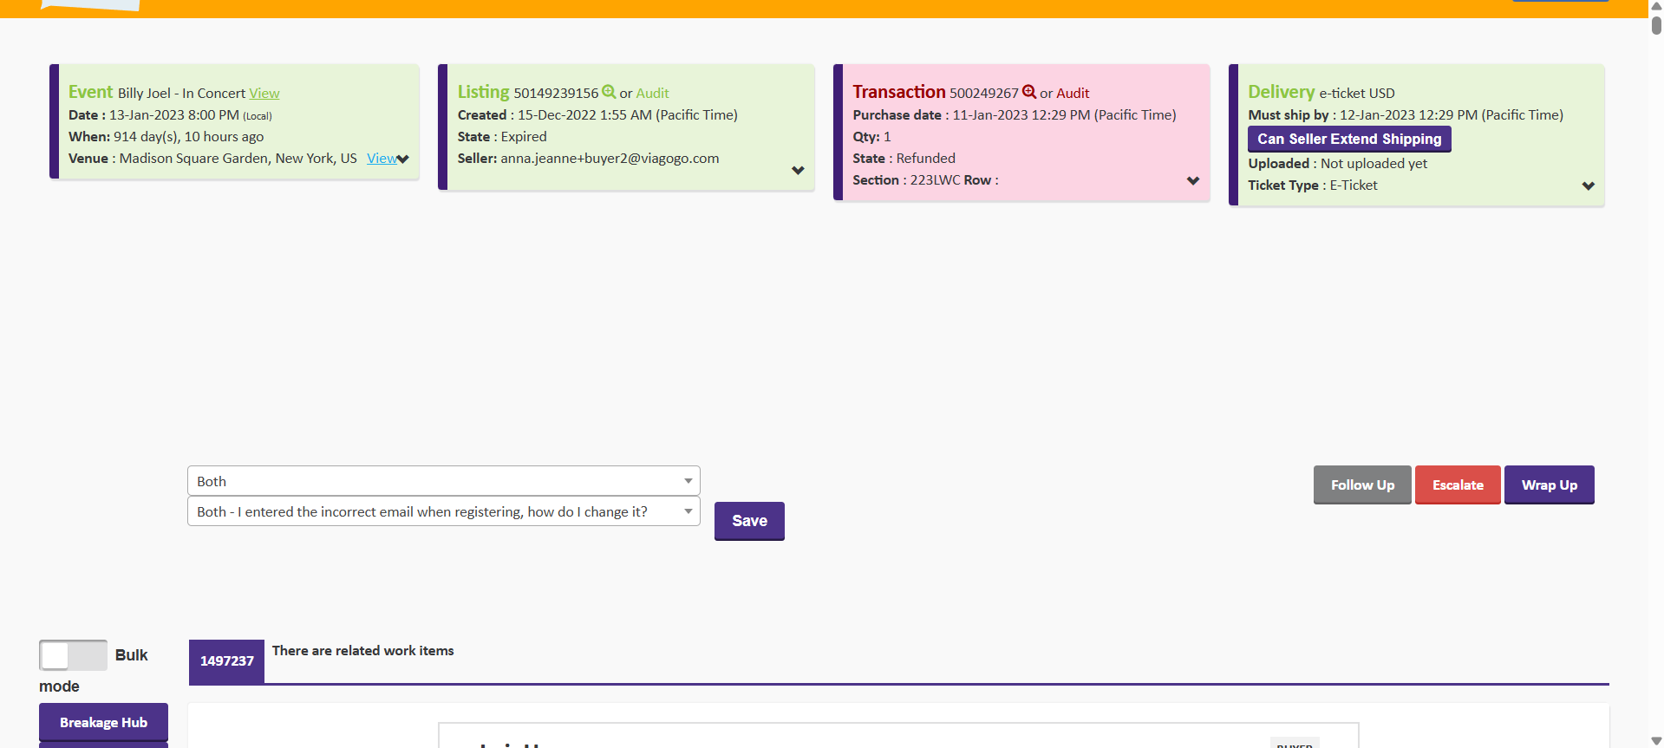The image size is (1664, 748).
Task: Click the page scroll-down arrow
Action: click(x=1655, y=740)
